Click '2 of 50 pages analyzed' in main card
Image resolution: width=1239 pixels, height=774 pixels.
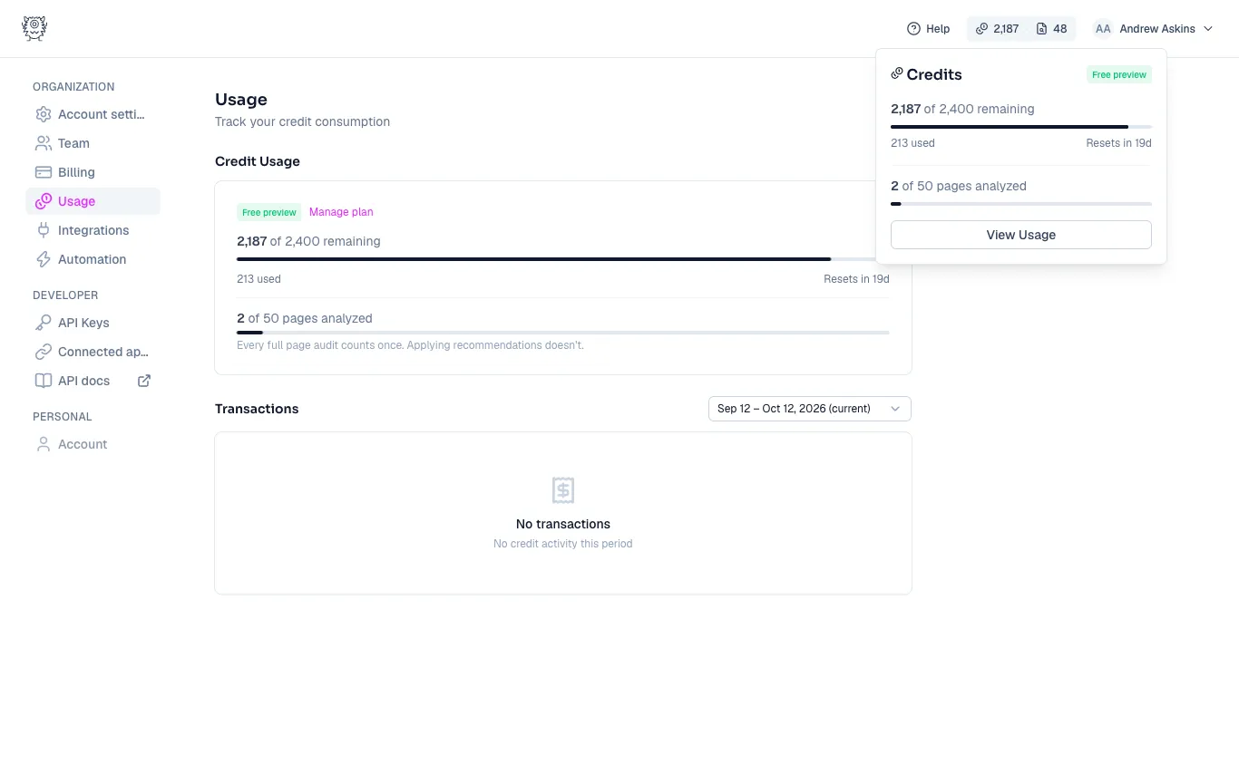(x=305, y=318)
